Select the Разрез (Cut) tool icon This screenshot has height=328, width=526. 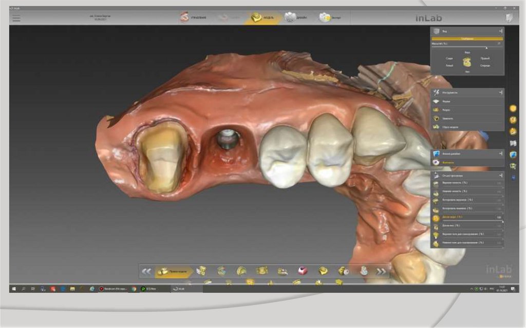436,110
